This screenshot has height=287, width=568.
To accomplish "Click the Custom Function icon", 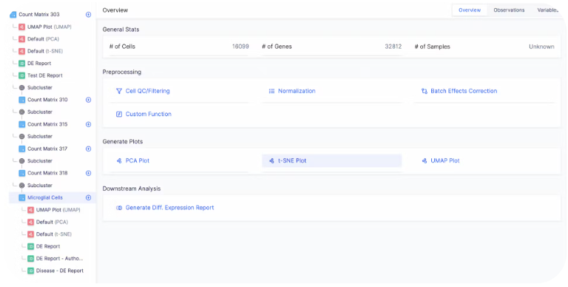I will click(119, 114).
